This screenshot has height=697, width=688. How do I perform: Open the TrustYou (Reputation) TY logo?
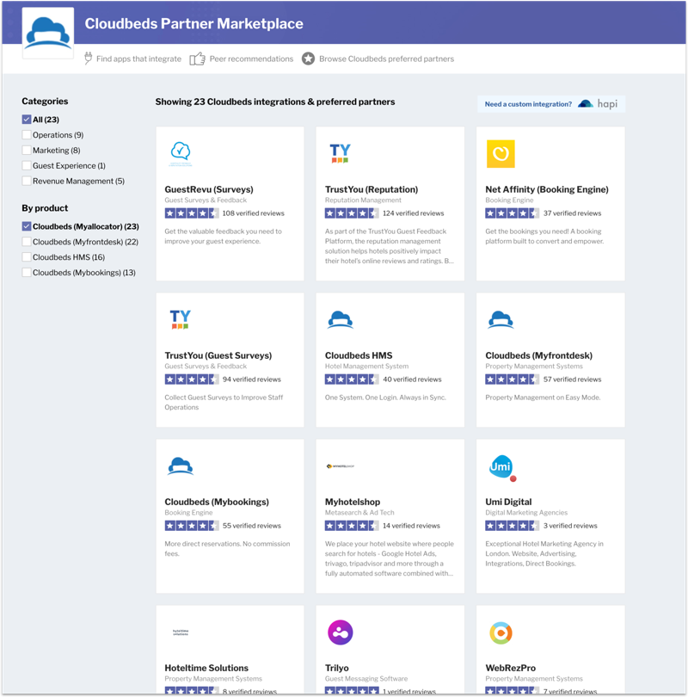[341, 153]
